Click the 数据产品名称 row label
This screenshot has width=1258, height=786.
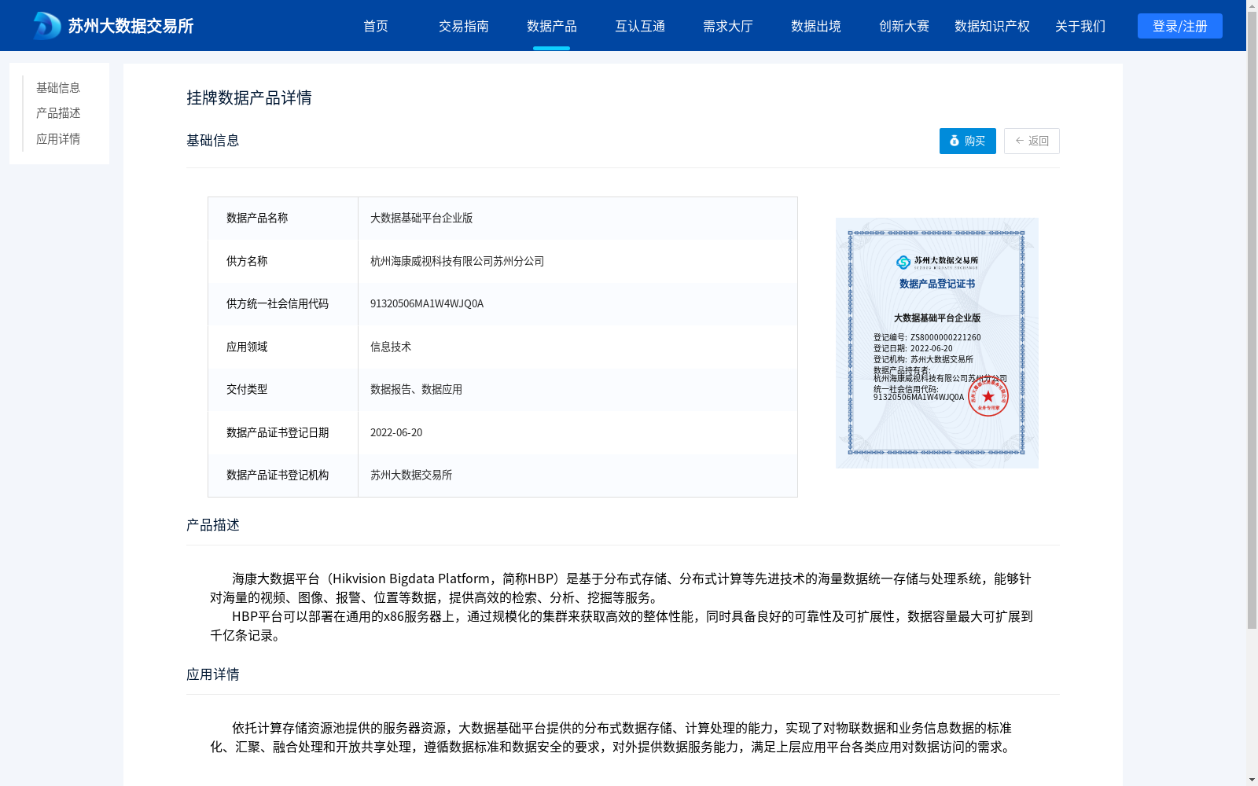coord(257,218)
